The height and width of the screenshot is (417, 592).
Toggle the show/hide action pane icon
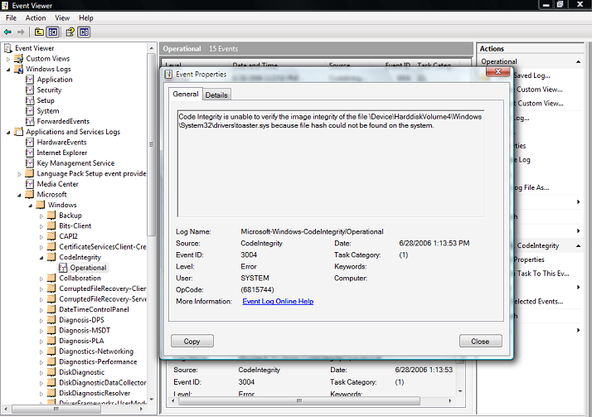coord(84,32)
